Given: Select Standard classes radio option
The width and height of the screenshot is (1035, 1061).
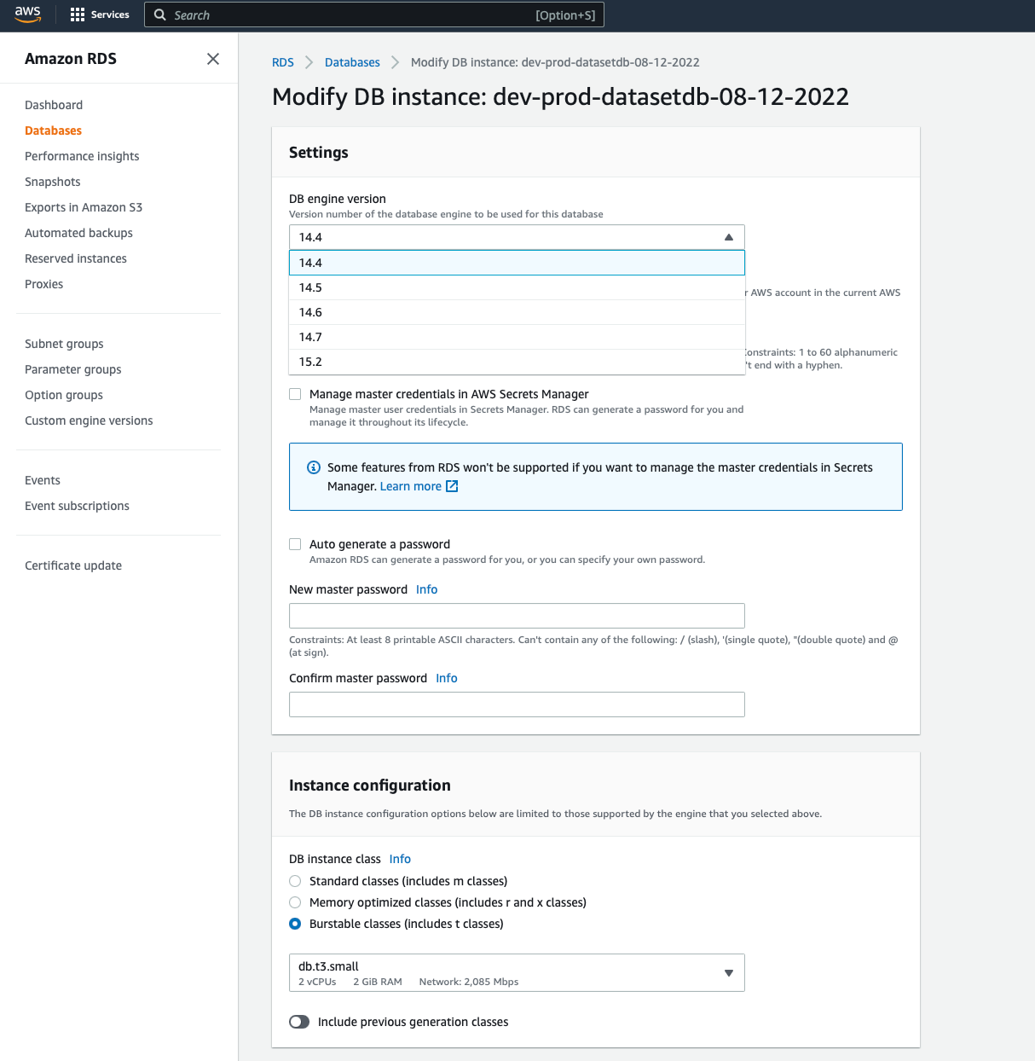Looking at the screenshot, I should tap(295, 881).
